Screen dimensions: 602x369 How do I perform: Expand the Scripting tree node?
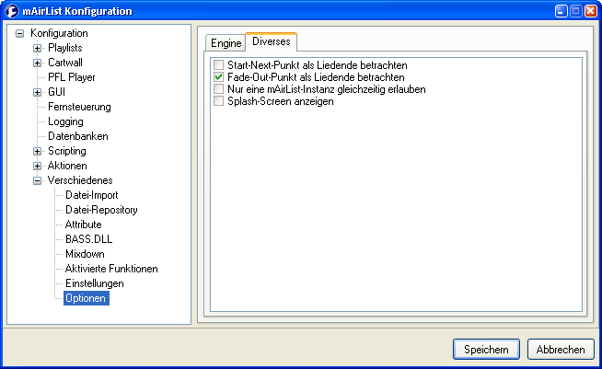point(37,151)
